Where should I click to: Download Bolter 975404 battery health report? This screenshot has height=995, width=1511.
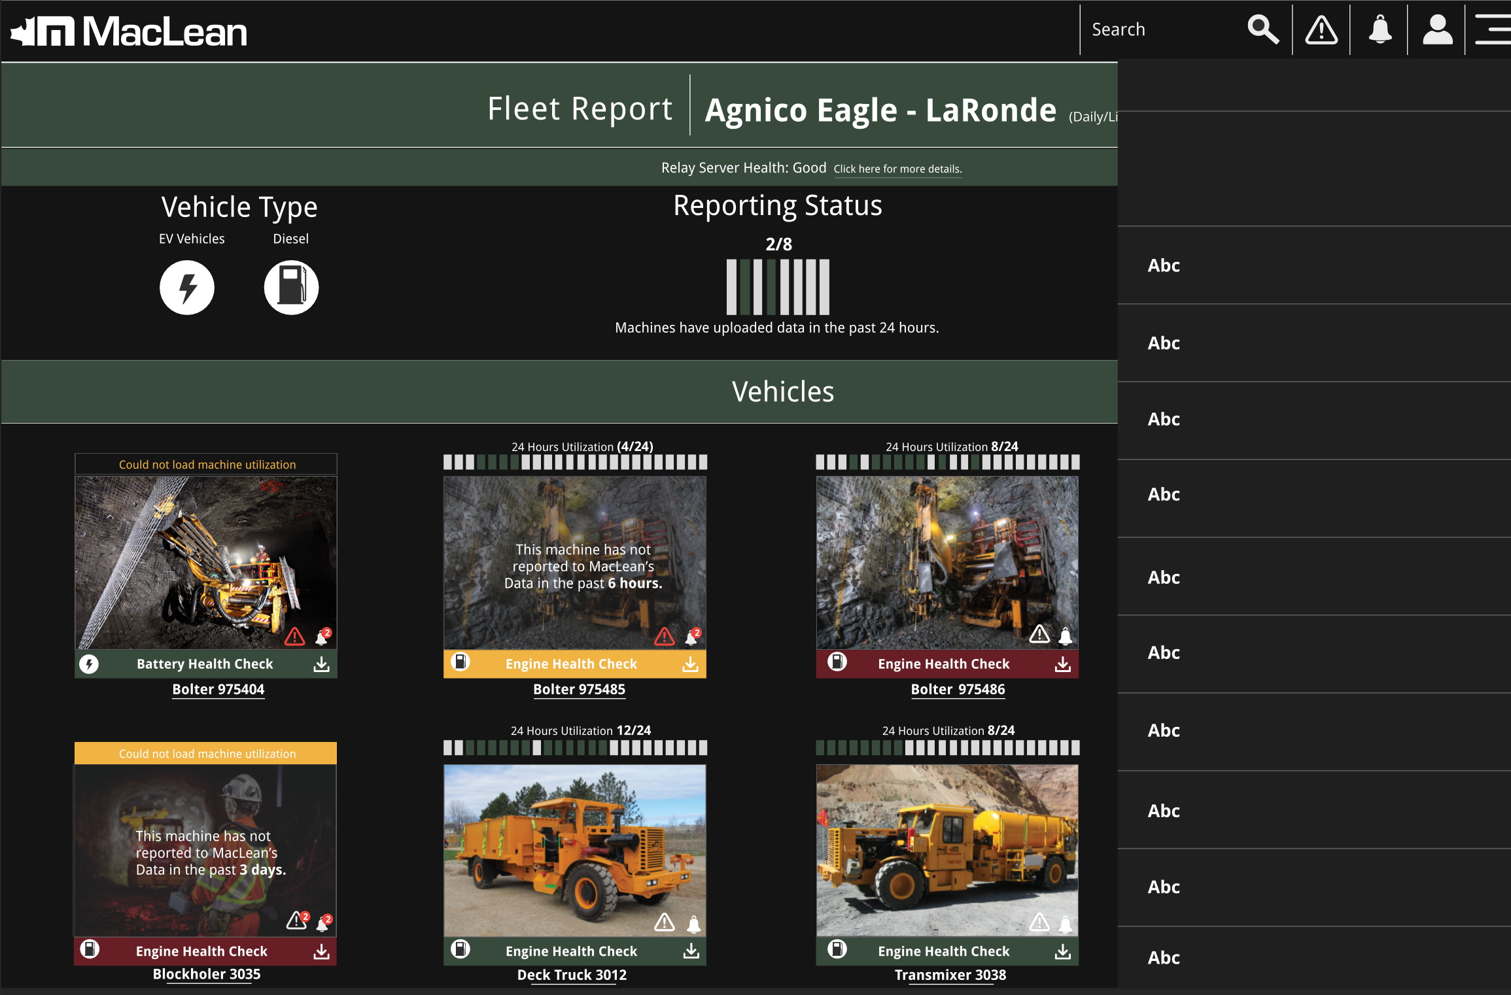(321, 664)
